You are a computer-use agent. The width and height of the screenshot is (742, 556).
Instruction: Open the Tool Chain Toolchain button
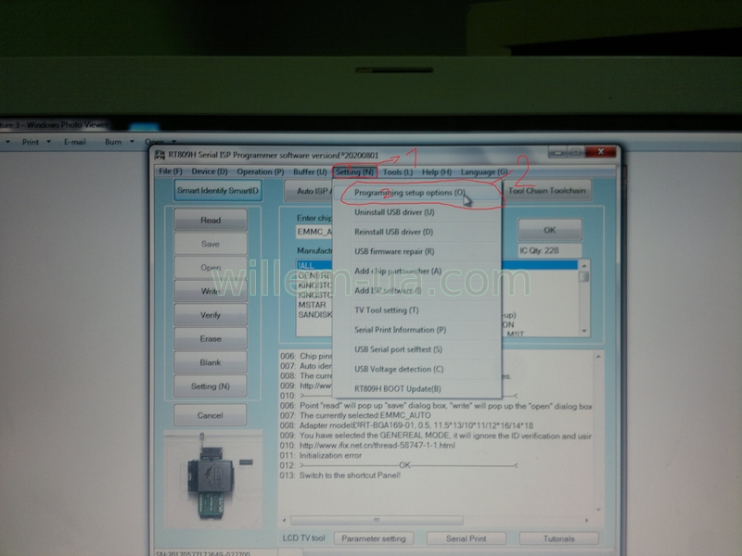pos(546,191)
